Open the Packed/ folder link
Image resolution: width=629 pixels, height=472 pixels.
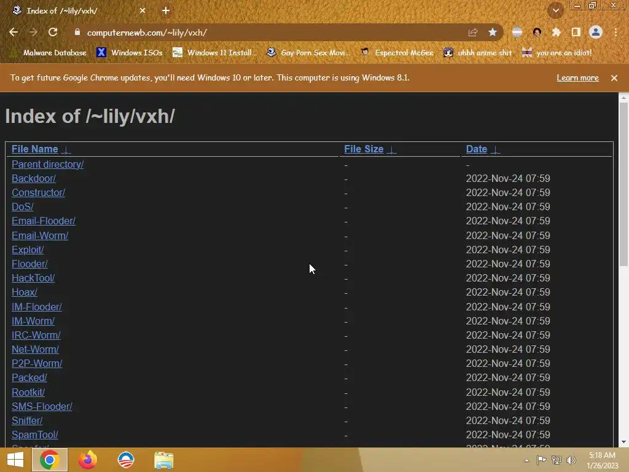pos(29,378)
